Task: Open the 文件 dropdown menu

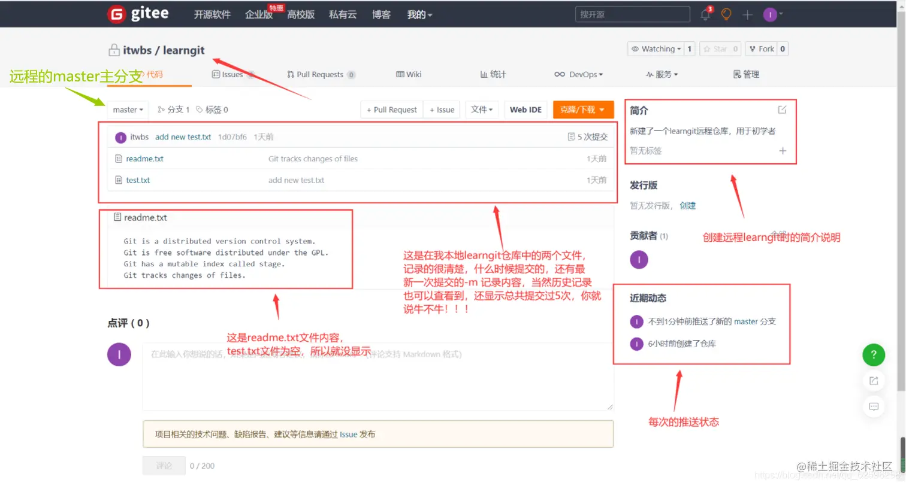Action: click(482, 110)
